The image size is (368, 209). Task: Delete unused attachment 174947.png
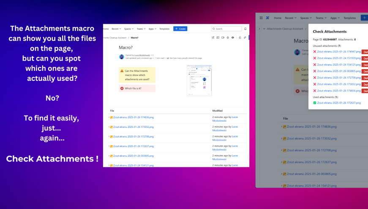365,52
